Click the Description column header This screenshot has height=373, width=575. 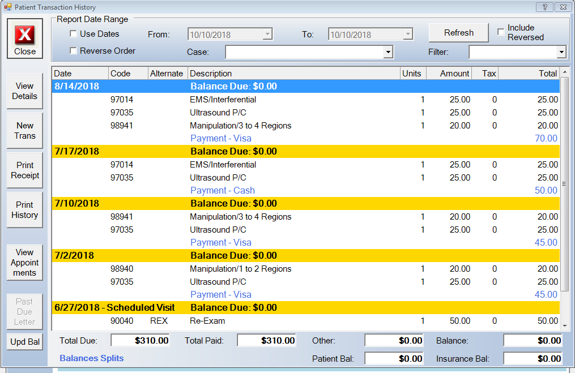pyautogui.click(x=294, y=73)
